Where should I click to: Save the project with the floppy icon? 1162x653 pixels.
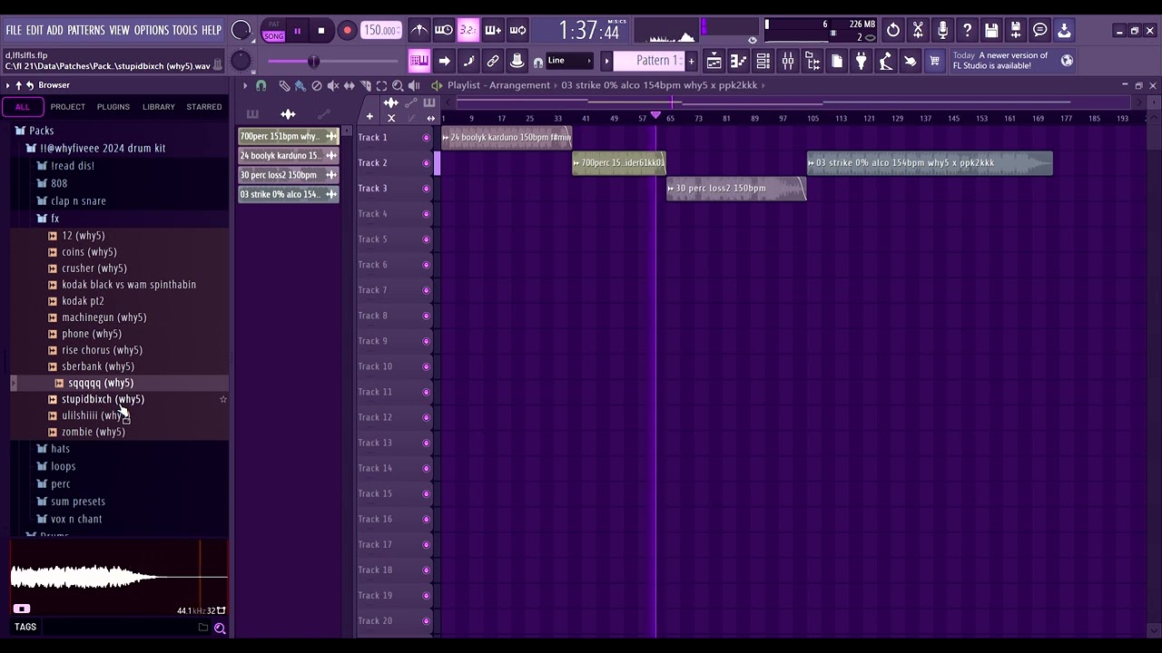(991, 30)
